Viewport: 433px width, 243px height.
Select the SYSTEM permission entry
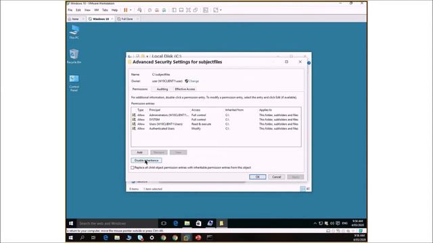tap(216, 119)
